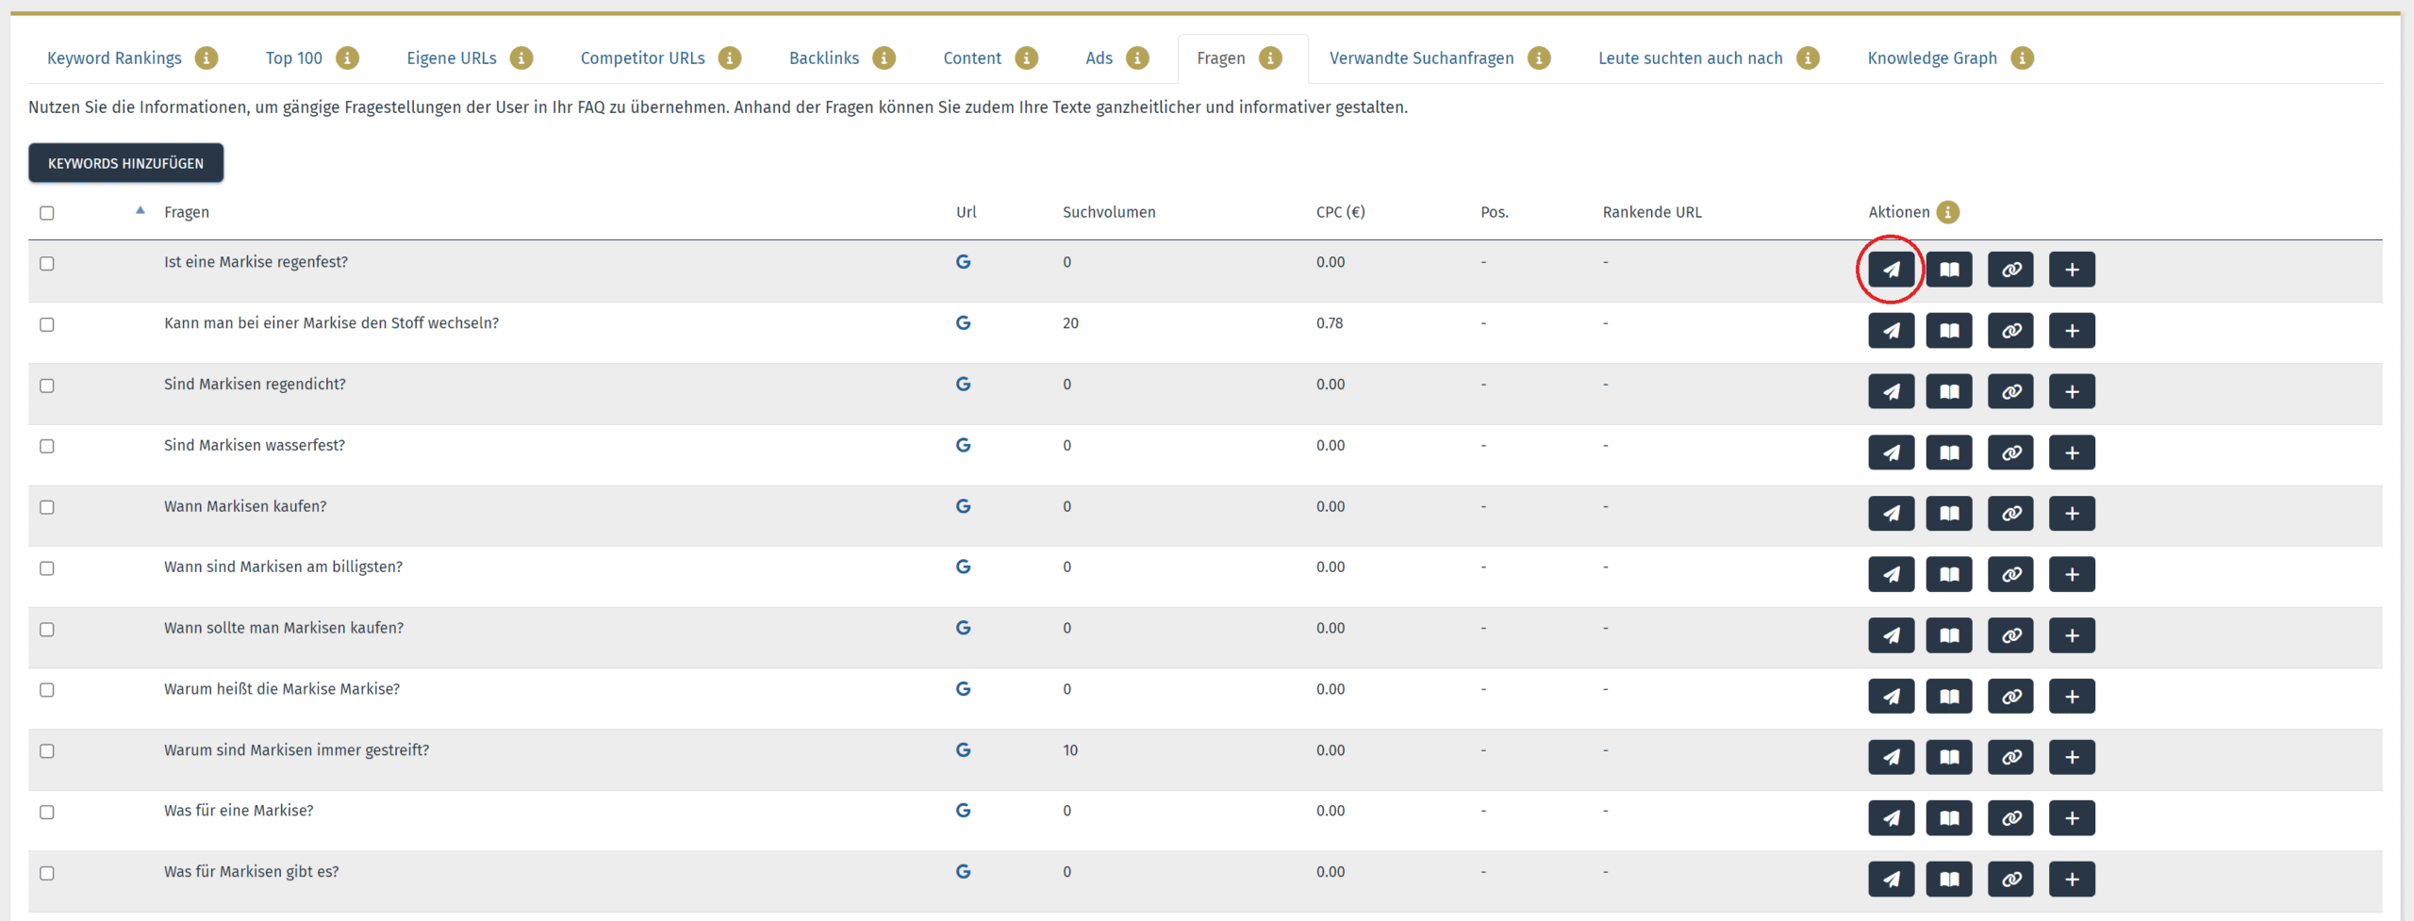Image resolution: width=2414 pixels, height=921 pixels.
Task: Tick checkbox for 'Sind Markisen wasserfest?'
Action: pyautogui.click(x=47, y=446)
